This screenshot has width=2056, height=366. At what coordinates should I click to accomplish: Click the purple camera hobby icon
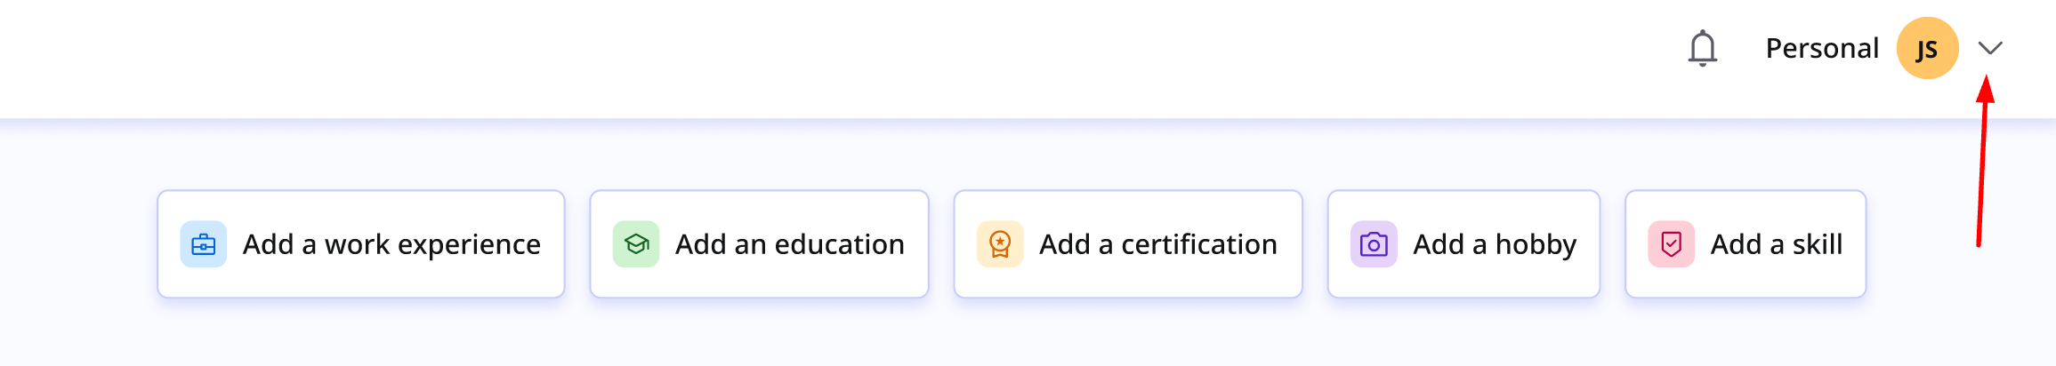[x=1374, y=244]
